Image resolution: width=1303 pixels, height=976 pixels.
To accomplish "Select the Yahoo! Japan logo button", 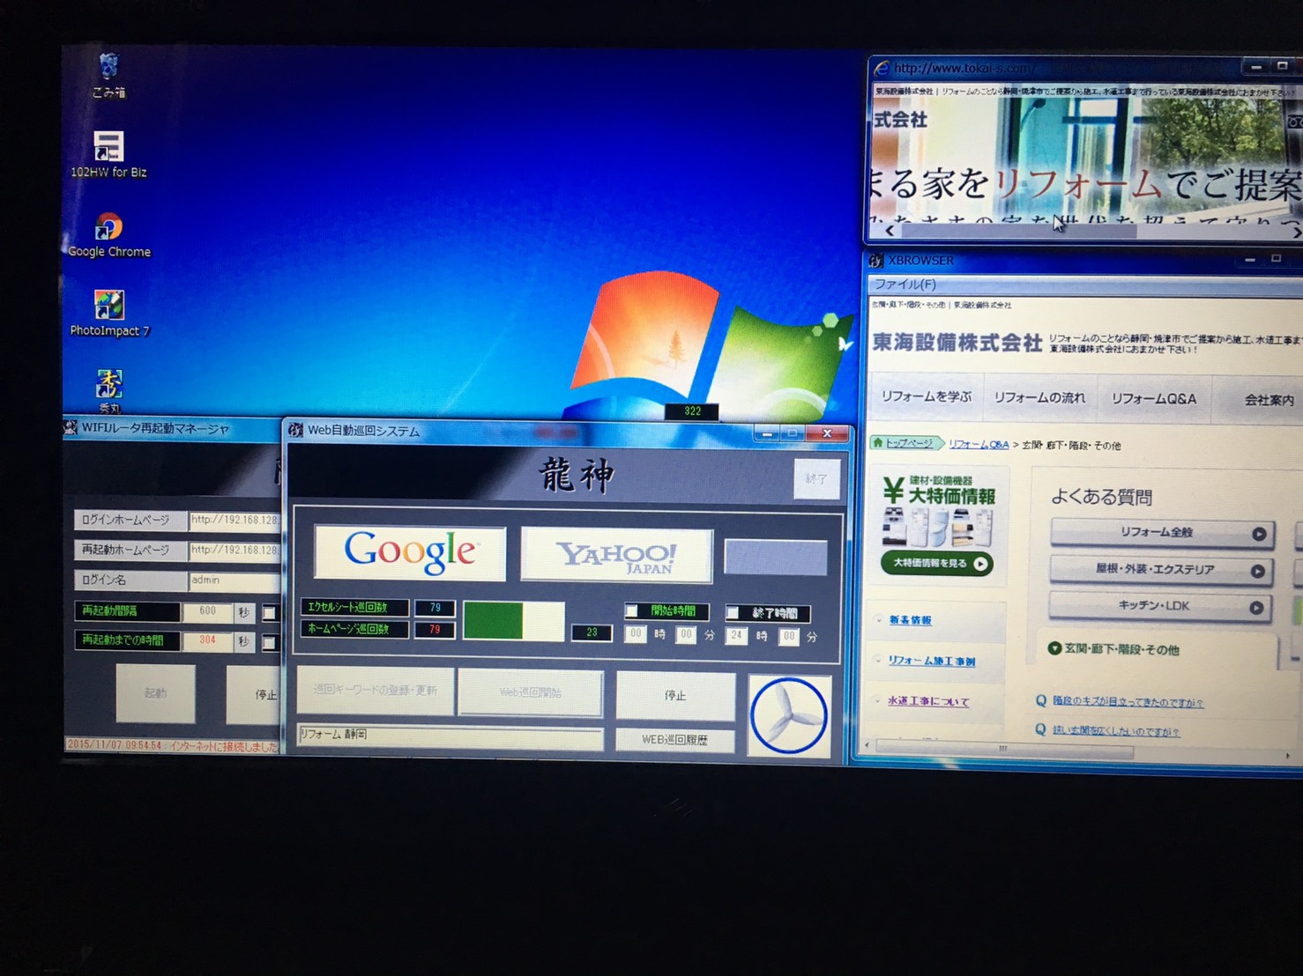I will point(616,555).
